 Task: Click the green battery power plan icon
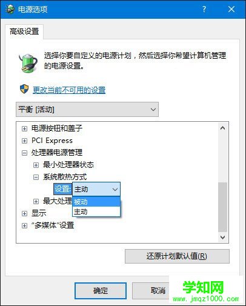[28, 62]
